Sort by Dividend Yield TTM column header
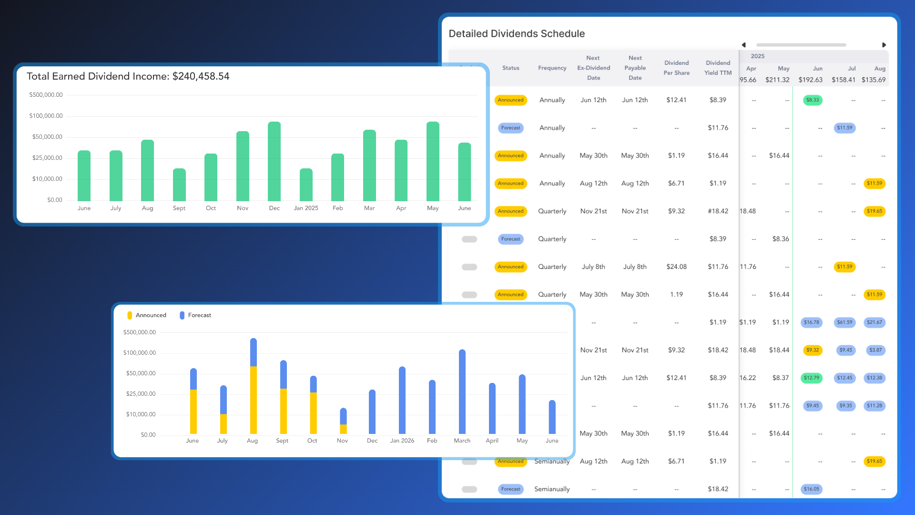 (718, 68)
